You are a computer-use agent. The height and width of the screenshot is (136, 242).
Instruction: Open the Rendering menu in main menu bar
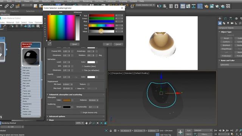click(x=87, y=1)
